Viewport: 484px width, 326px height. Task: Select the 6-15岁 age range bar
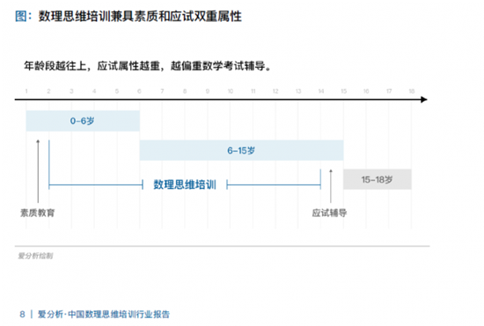tap(241, 150)
